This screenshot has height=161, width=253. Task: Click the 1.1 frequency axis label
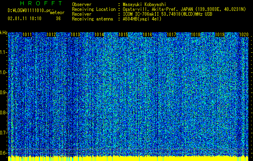(x=3, y=52)
